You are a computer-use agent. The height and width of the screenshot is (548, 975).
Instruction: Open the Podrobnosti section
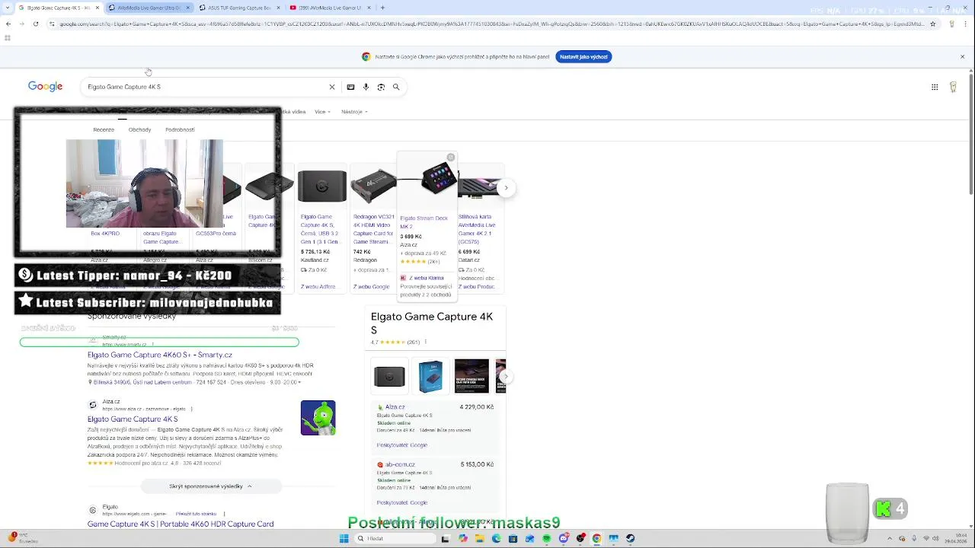click(x=180, y=129)
